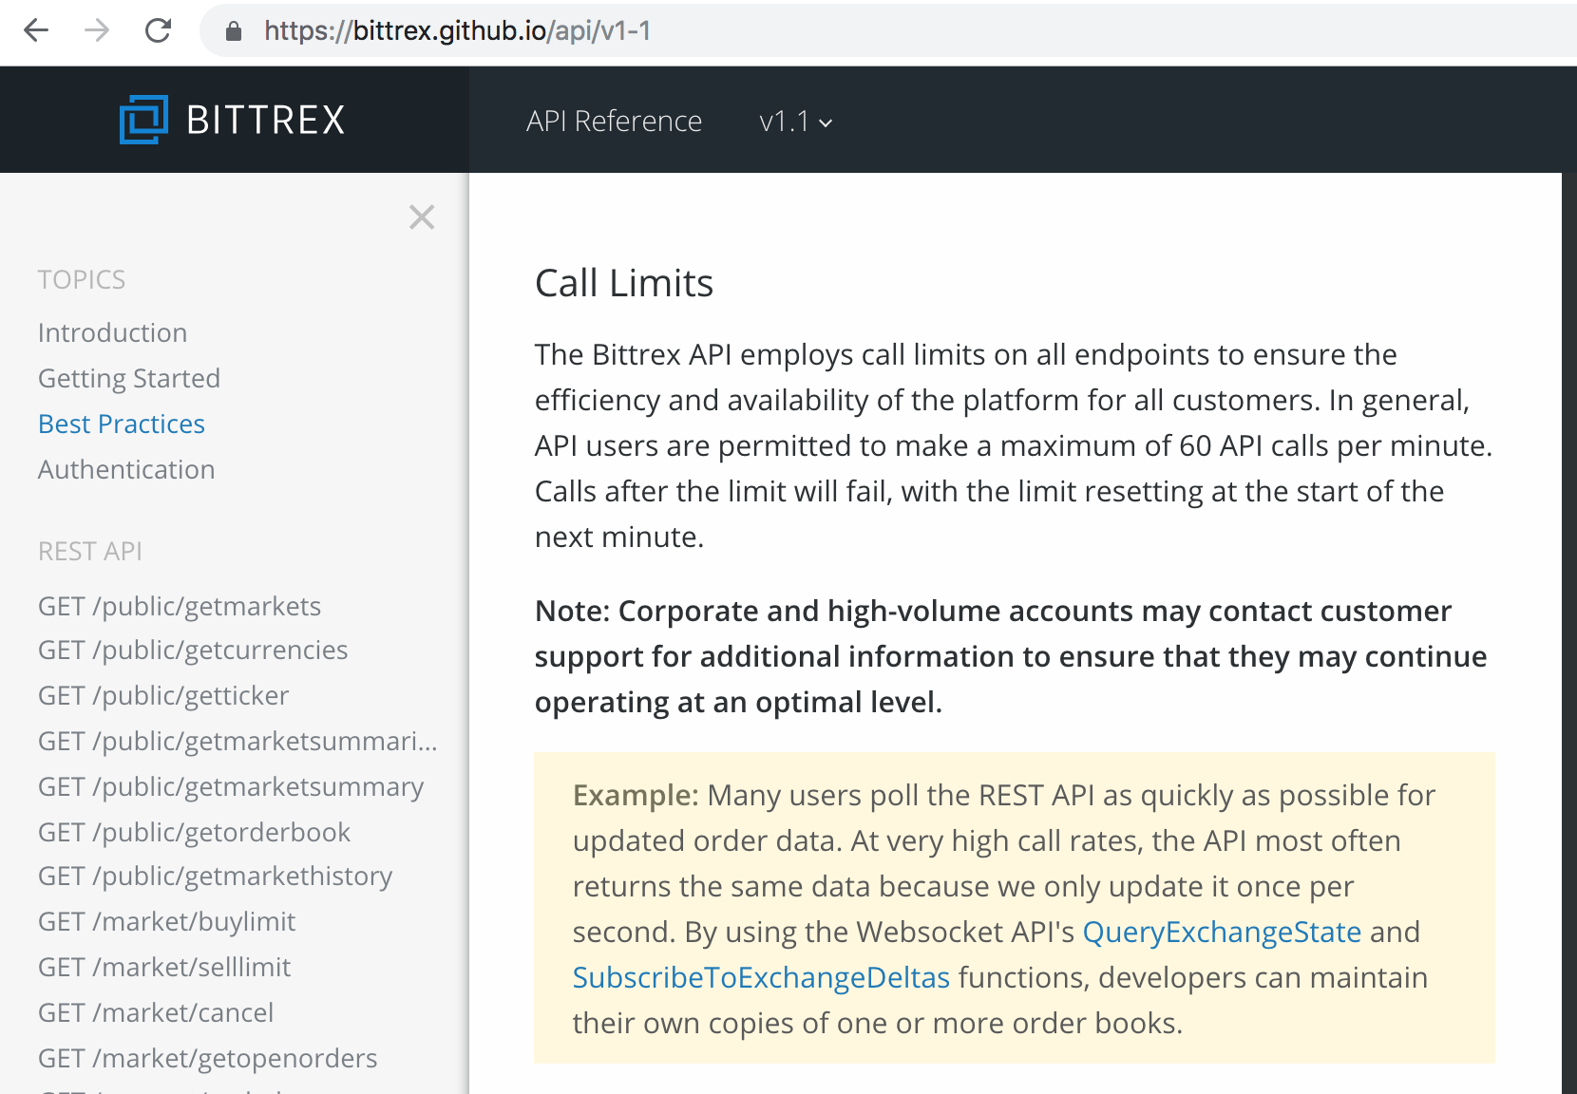Viewport: 1577px width, 1094px height.
Task: Click the bold Example: label
Action: pos(636,795)
